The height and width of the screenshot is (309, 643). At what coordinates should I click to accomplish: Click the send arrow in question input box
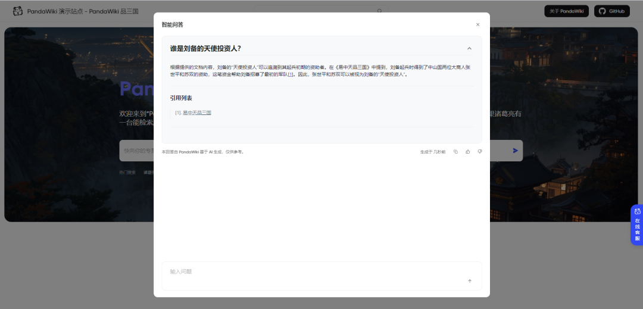click(470, 281)
